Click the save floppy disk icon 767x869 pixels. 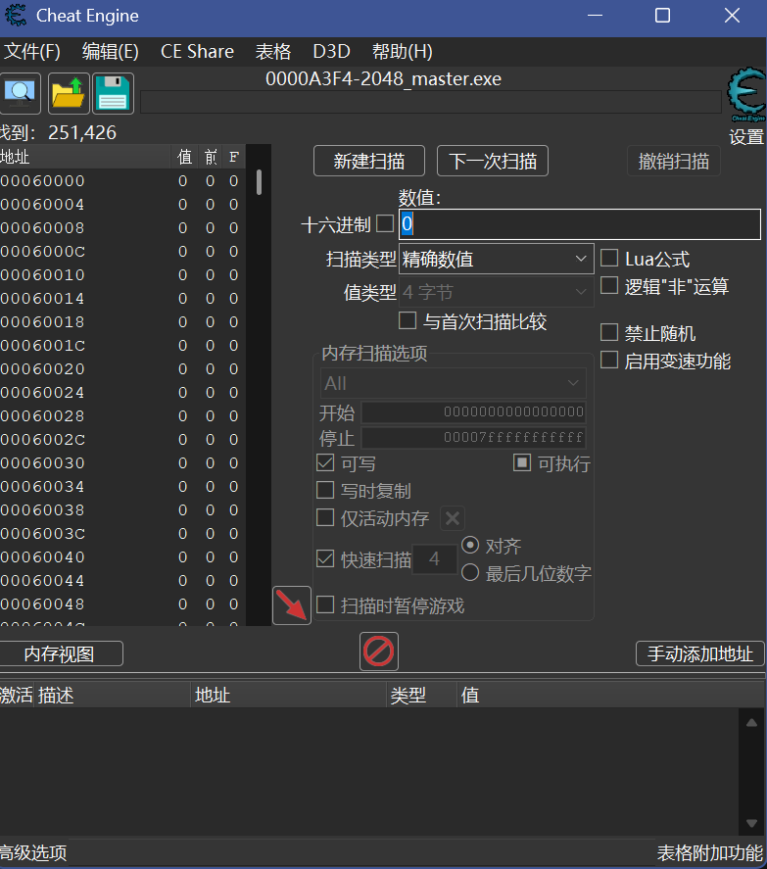[114, 93]
